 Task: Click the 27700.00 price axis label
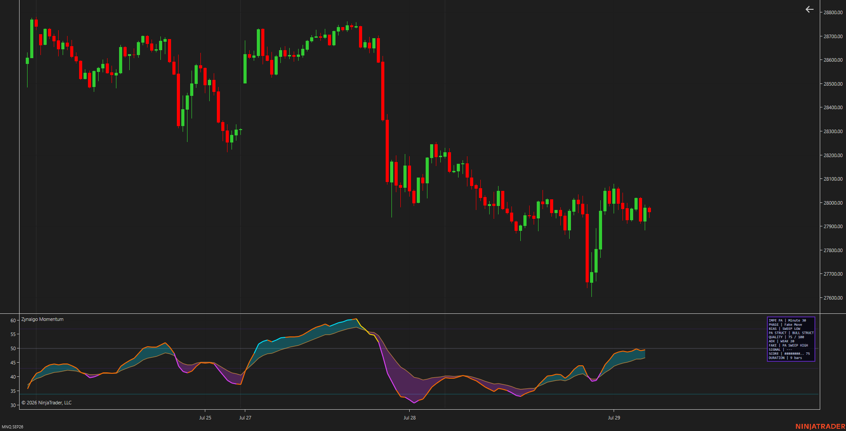[833, 274]
